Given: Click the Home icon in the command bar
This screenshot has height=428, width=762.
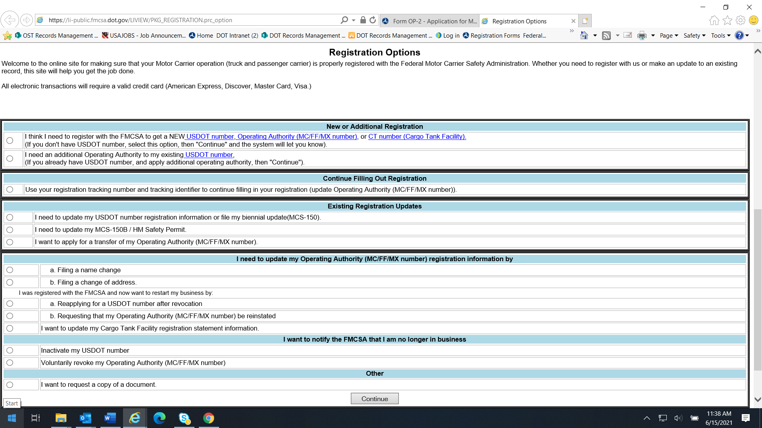Looking at the screenshot, I should coord(584,36).
